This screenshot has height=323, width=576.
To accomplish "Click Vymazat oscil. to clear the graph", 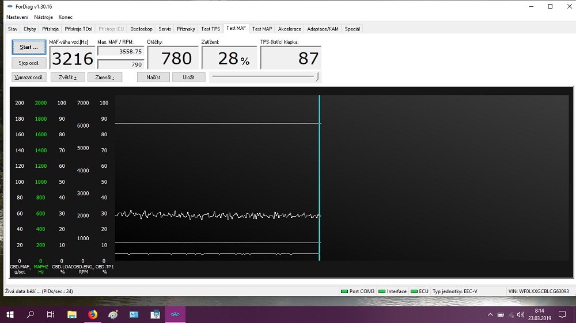I will pos(29,77).
